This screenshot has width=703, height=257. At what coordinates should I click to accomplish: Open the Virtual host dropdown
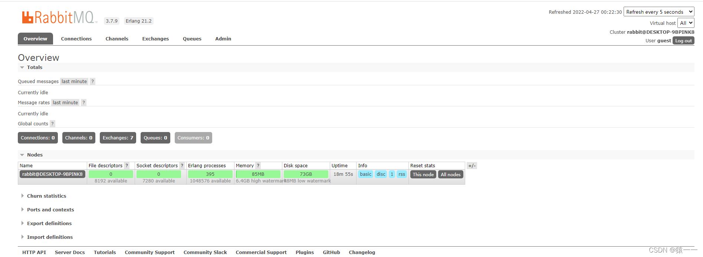tap(686, 23)
